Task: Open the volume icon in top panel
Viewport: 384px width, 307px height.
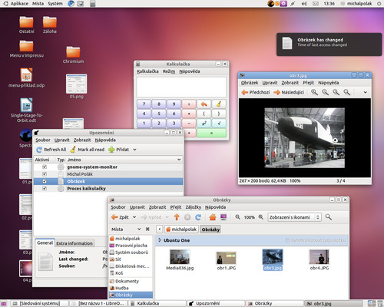Action: pyautogui.click(x=304, y=4)
